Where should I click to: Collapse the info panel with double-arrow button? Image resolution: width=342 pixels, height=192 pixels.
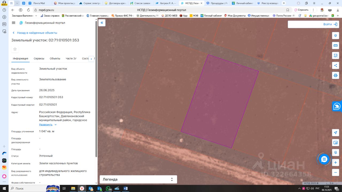[x=102, y=23]
